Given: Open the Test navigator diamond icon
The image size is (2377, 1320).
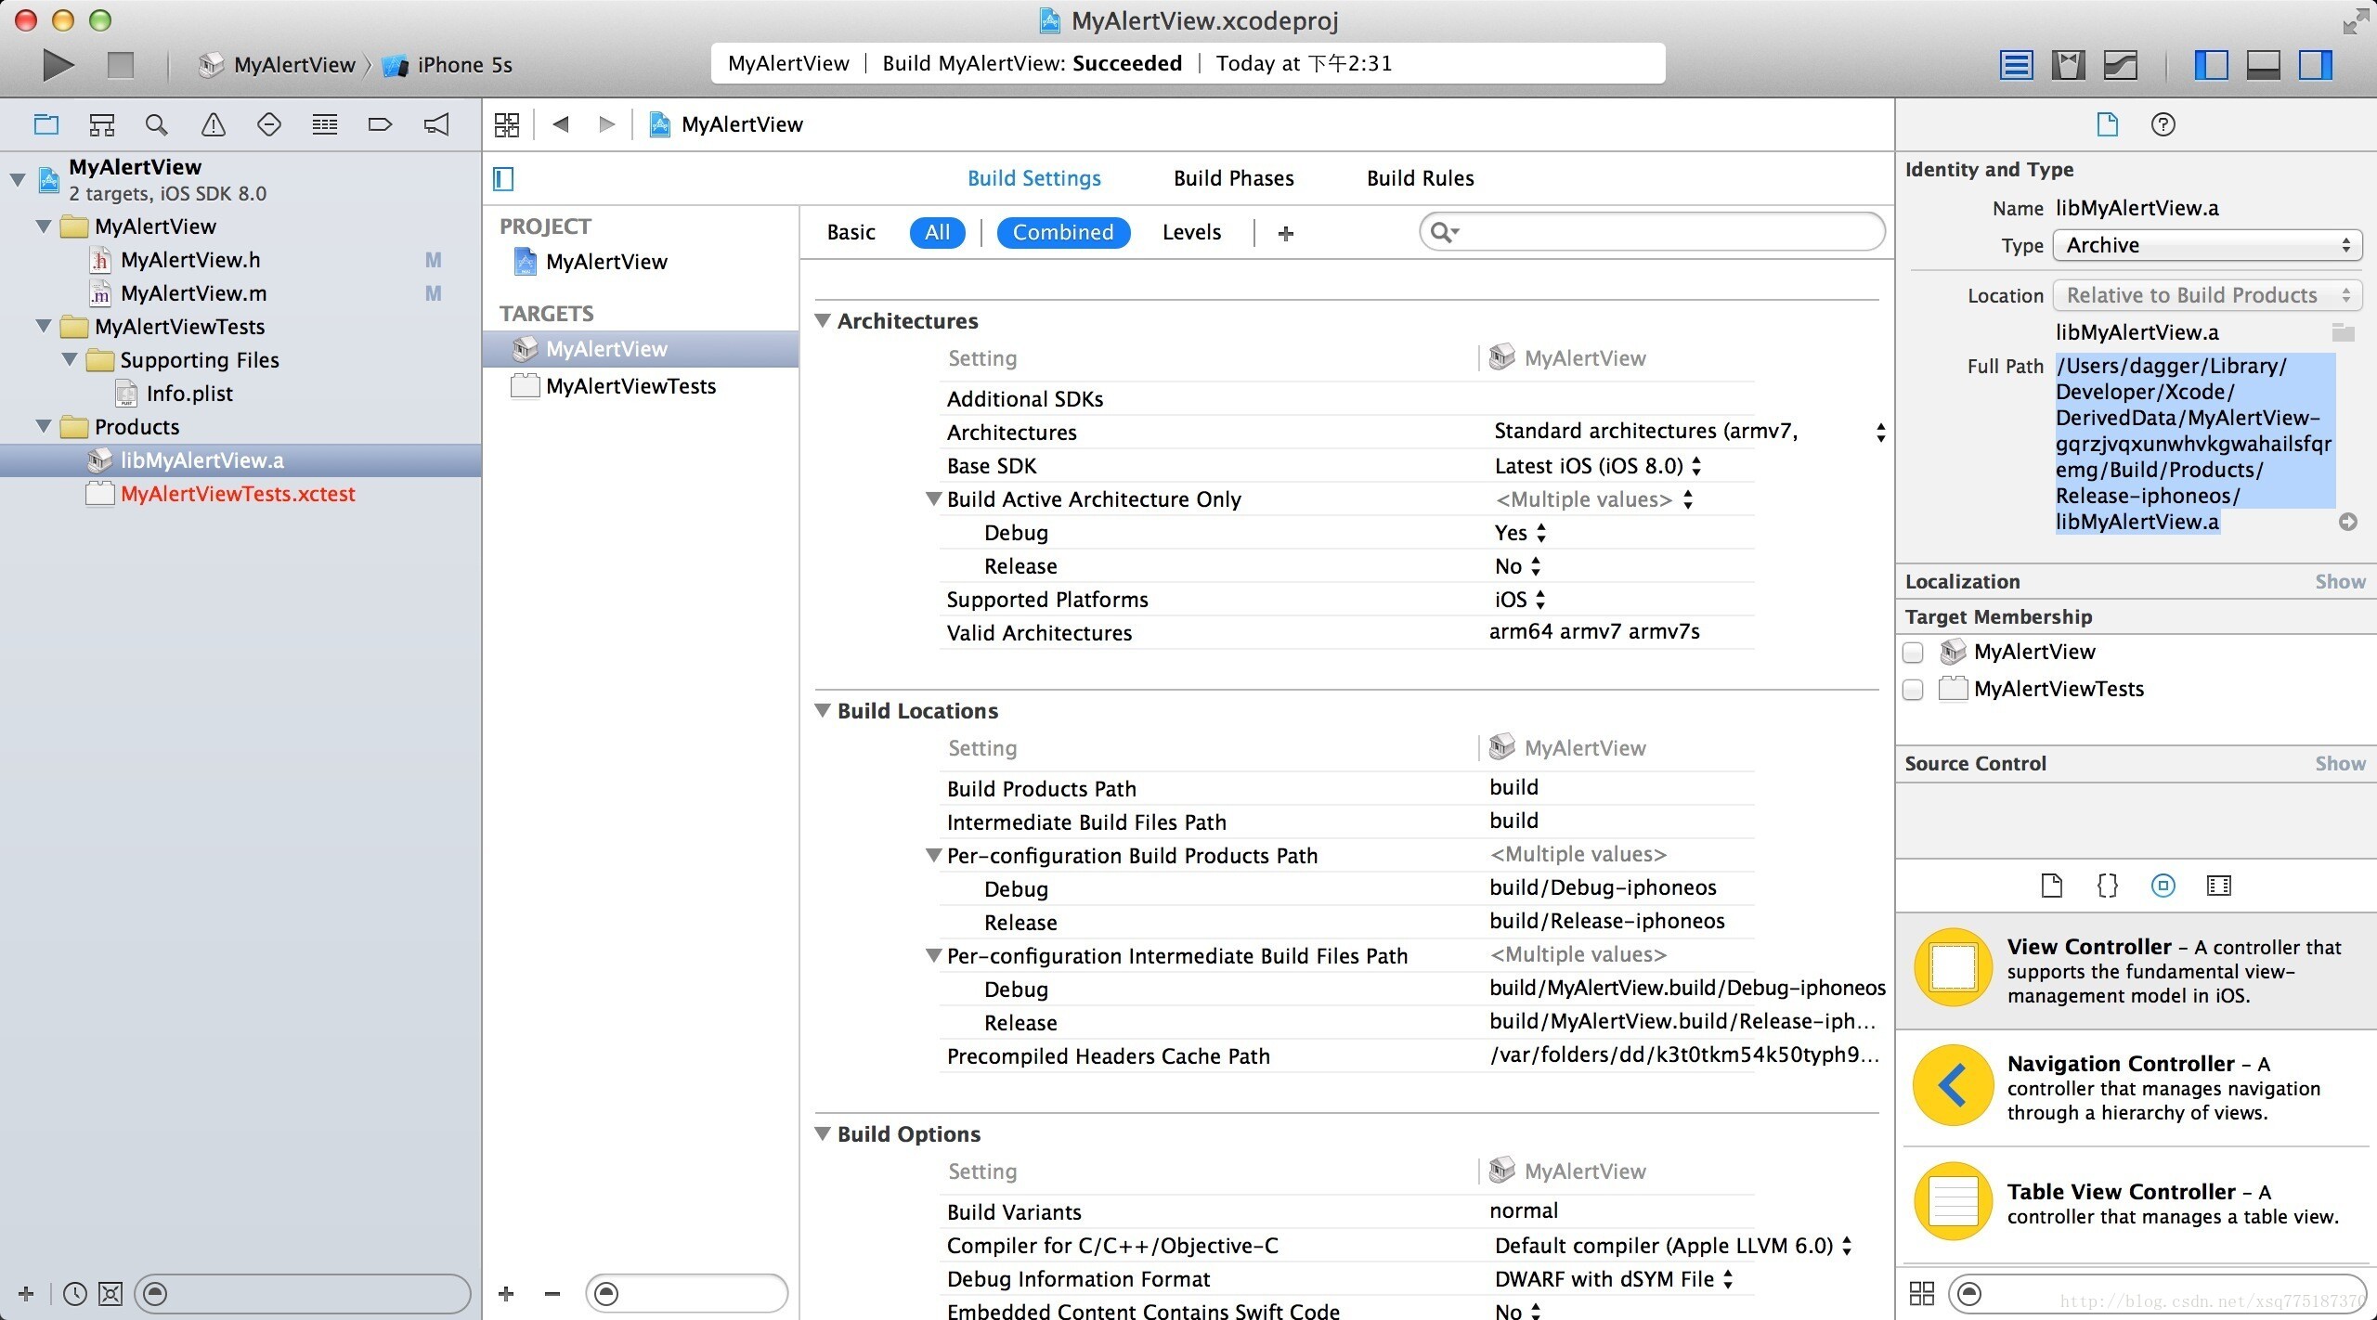Looking at the screenshot, I should [x=269, y=124].
